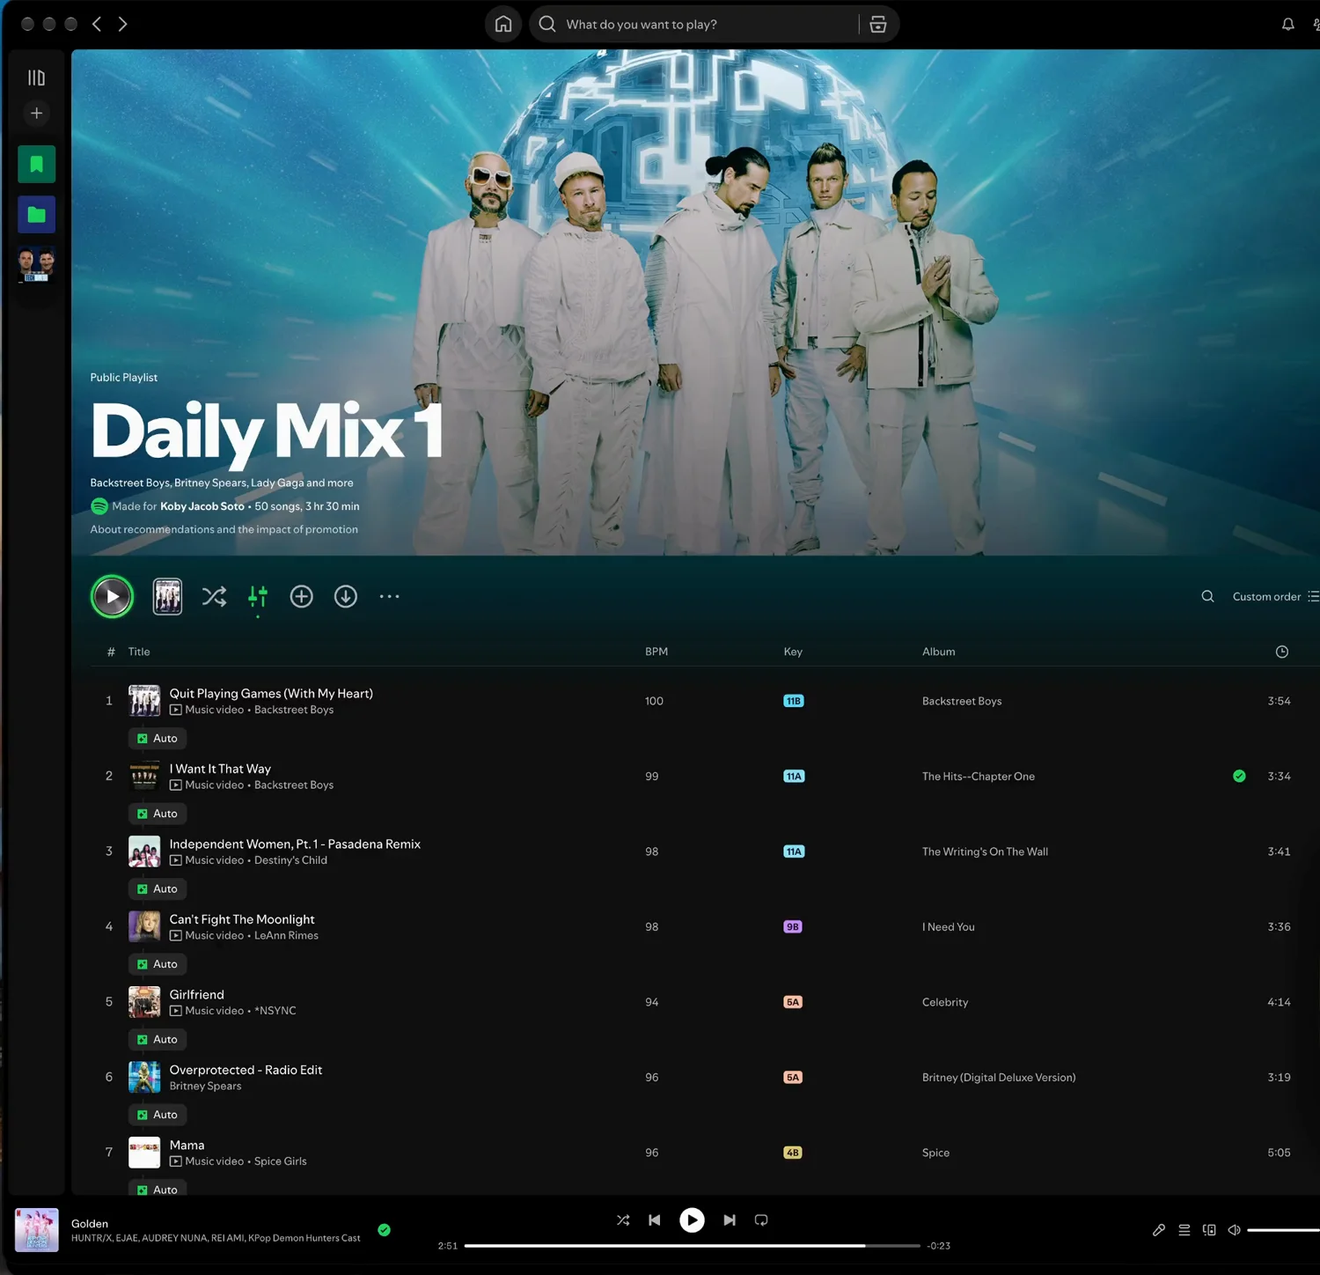Image resolution: width=1320 pixels, height=1275 pixels.
Task: Sort tracks by the BPM column header
Action: pos(656,652)
